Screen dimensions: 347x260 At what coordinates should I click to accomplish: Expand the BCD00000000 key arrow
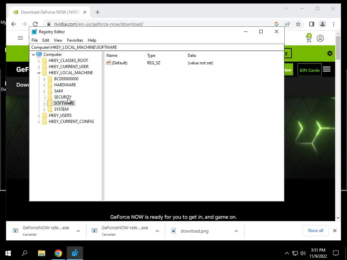click(44, 79)
